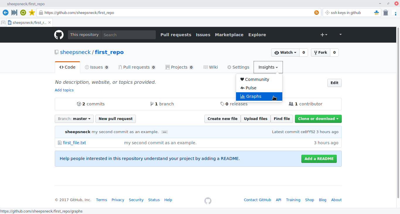The image size is (400, 214).
Task: Select the Graphs bar-chart icon
Action: (242, 96)
